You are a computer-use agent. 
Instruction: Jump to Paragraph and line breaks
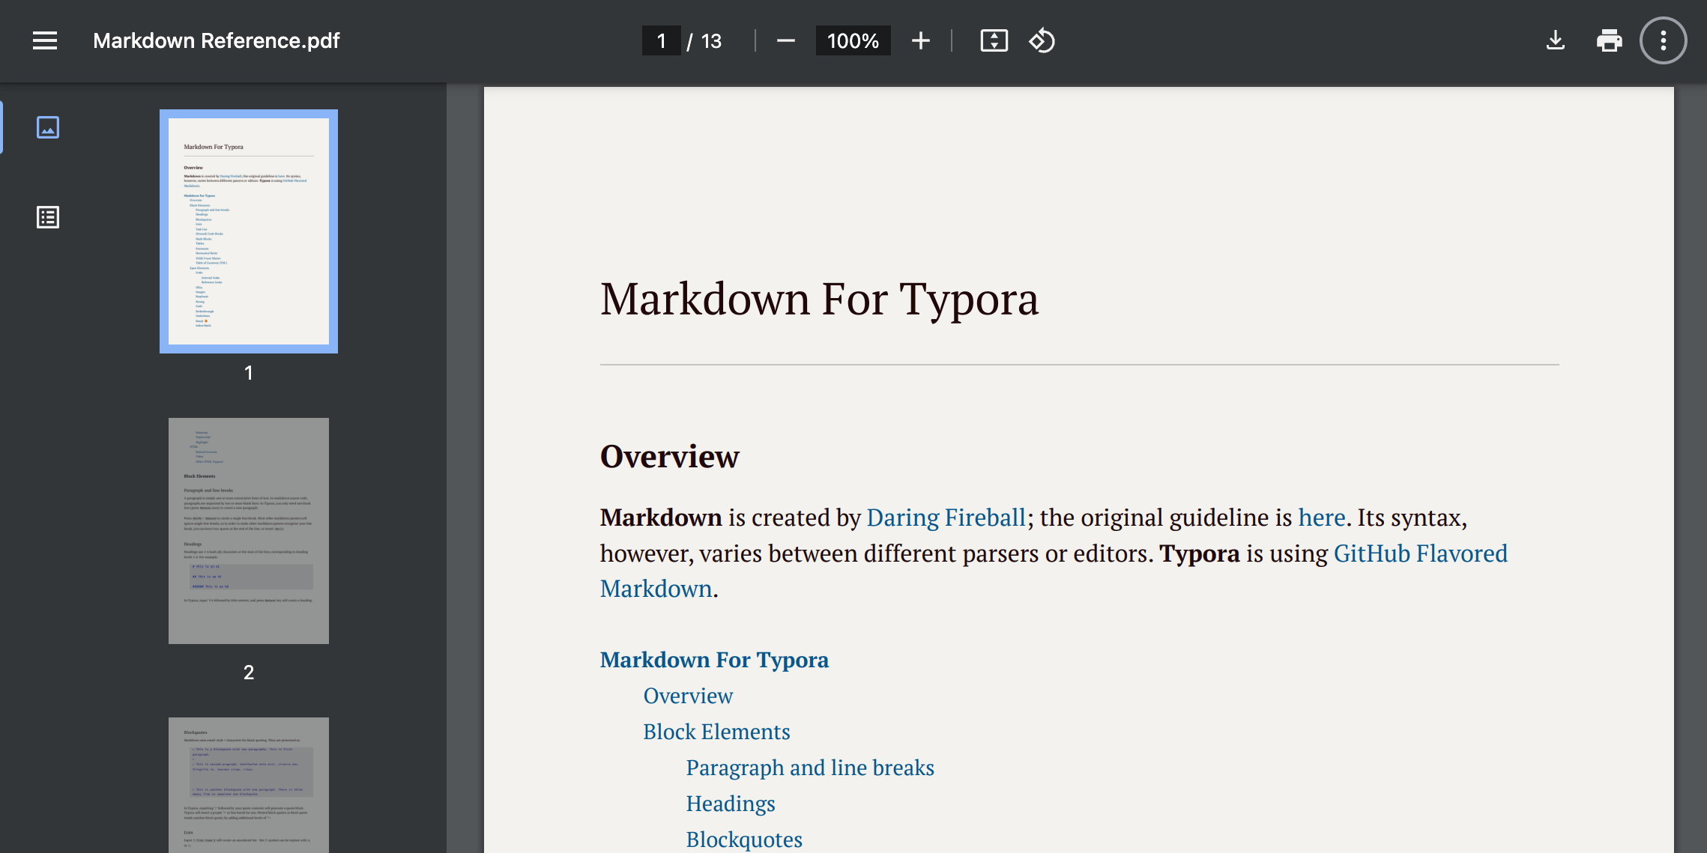tap(810, 768)
